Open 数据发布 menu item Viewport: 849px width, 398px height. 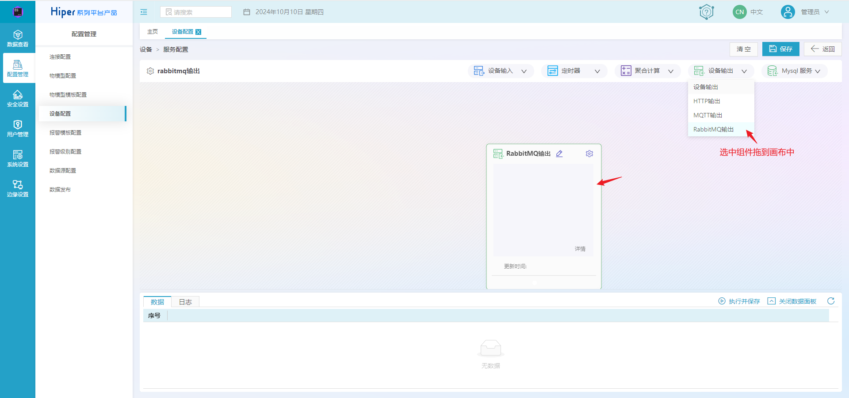point(60,190)
